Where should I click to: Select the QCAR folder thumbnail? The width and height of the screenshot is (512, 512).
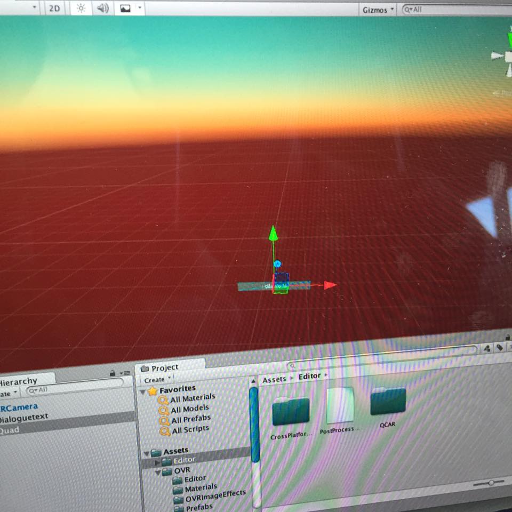tap(388, 401)
